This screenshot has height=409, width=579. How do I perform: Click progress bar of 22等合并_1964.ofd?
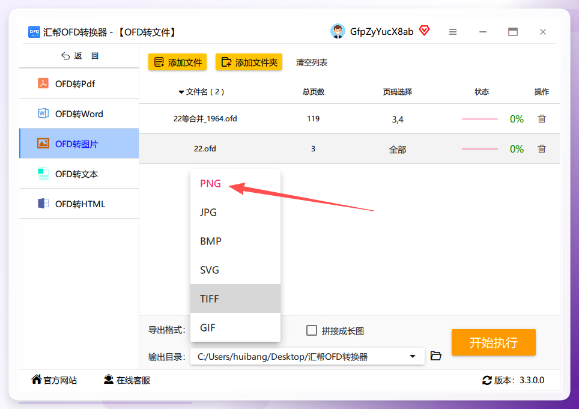point(480,119)
